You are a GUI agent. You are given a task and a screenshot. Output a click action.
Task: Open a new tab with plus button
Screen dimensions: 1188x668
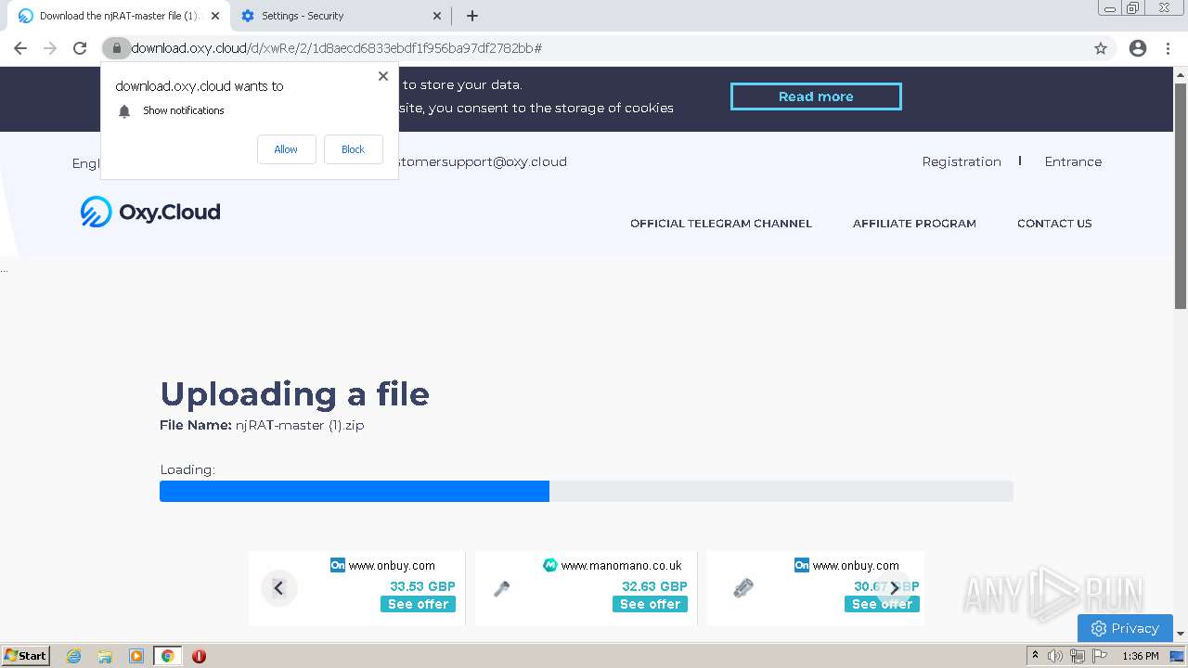tap(472, 16)
